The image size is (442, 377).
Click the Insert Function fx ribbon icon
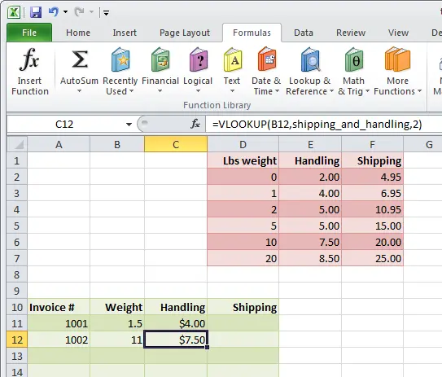click(x=29, y=59)
